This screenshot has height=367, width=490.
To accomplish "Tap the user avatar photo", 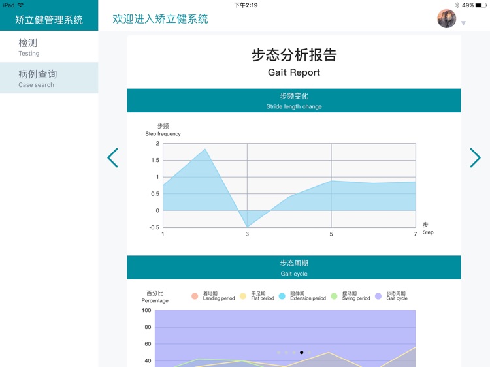I will pyautogui.click(x=446, y=19).
